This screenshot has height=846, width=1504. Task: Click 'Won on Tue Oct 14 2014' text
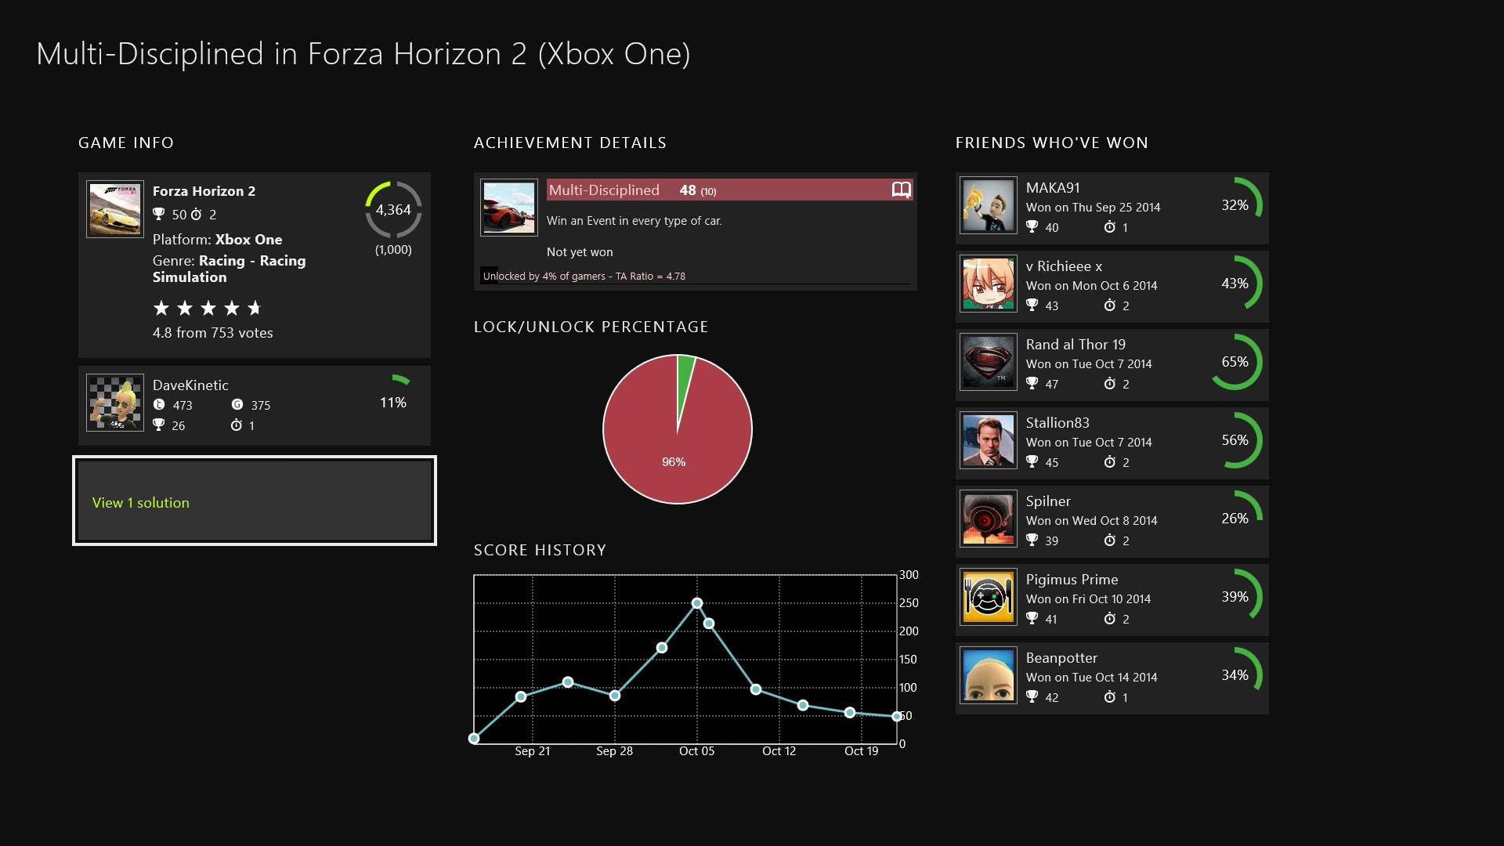pos(1091,678)
